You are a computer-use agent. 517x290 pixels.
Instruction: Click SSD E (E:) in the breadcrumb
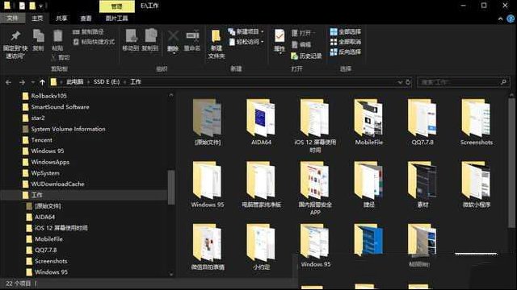(106, 81)
